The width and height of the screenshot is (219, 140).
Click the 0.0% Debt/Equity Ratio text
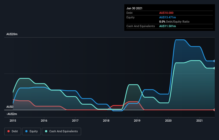click(x=174, y=22)
